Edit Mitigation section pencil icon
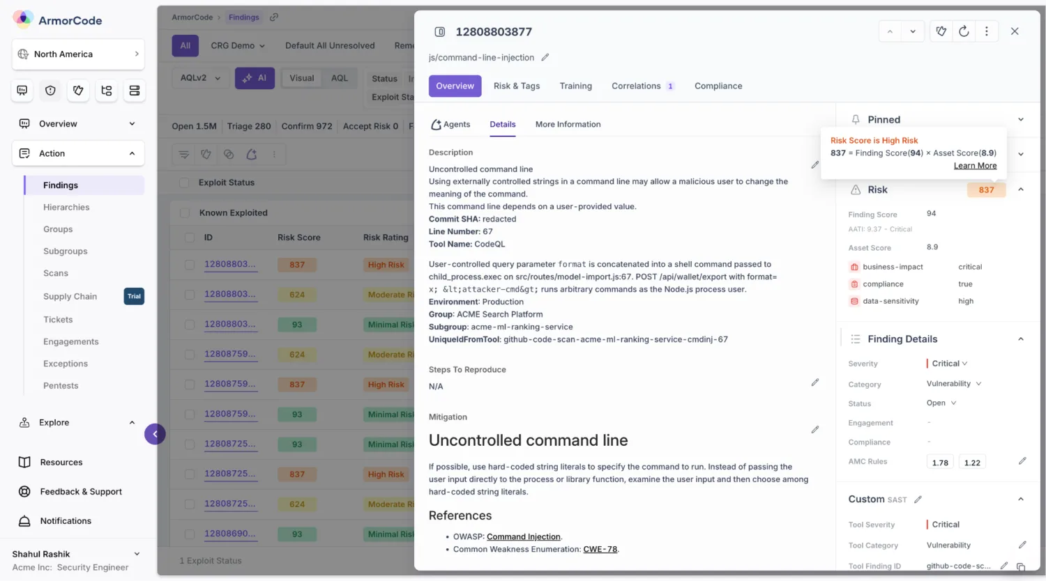This screenshot has width=1046, height=581. pyautogui.click(x=815, y=430)
